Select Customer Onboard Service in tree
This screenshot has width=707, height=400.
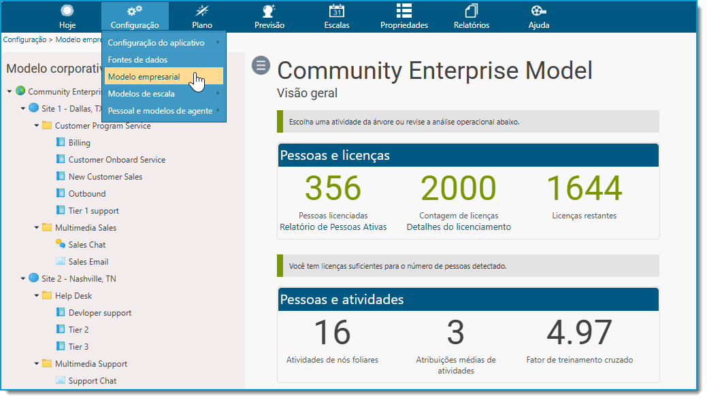pyautogui.click(x=117, y=160)
